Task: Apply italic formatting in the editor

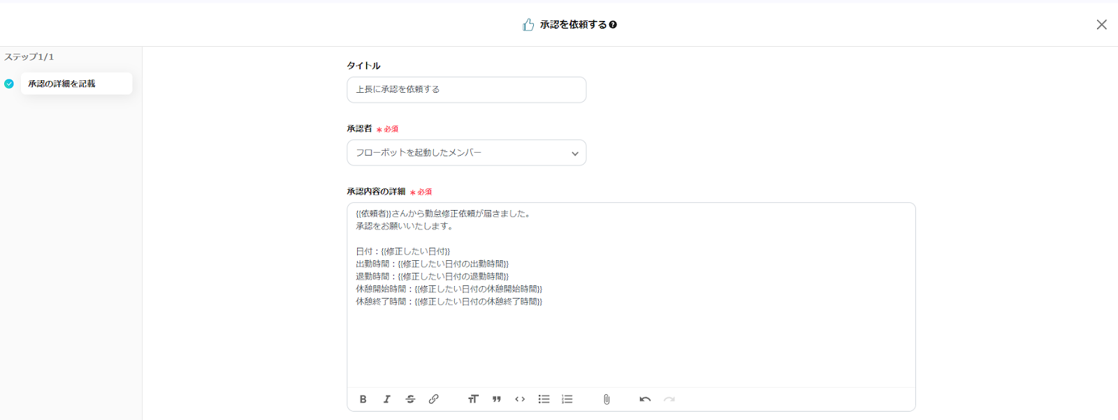Action: coord(386,399)
